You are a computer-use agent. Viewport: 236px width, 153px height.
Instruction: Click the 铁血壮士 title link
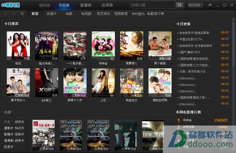click(x=131, y=100)
